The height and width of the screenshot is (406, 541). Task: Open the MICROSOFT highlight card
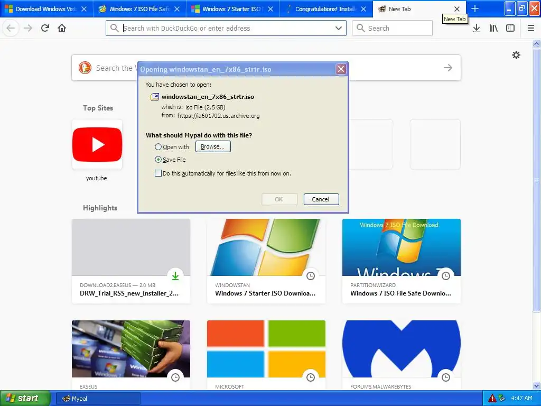click(x=266, y=356)
